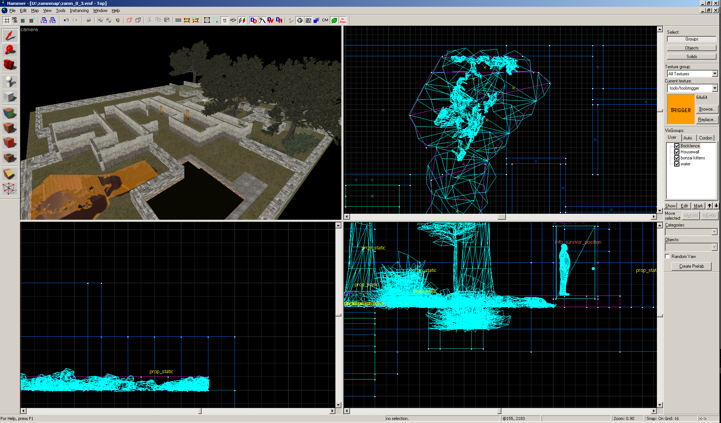
Task: Activate the Camera tool
Action: [10, 65]
